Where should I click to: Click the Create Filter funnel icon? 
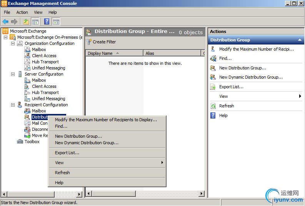coord(89,42)
